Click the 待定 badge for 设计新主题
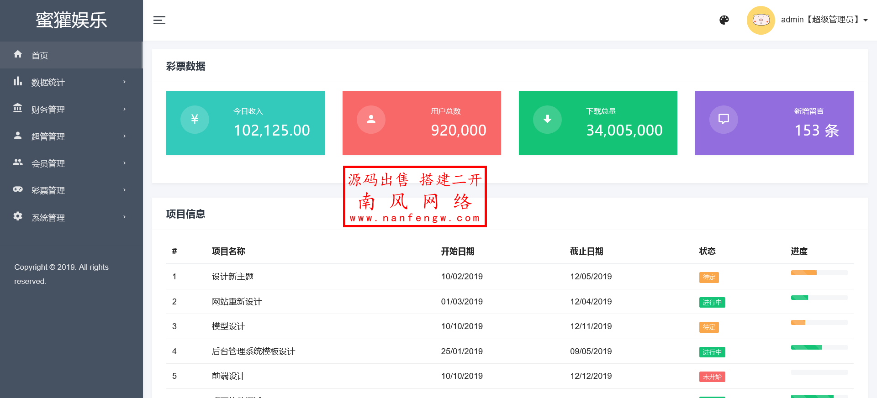Viewport: 877px width, 398px height. pyautogui.click(x=709, y=278)
